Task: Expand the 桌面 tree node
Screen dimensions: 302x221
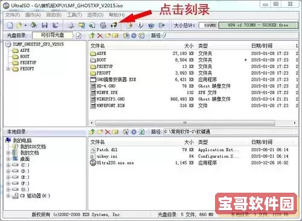Action: (x=8, y=159)
